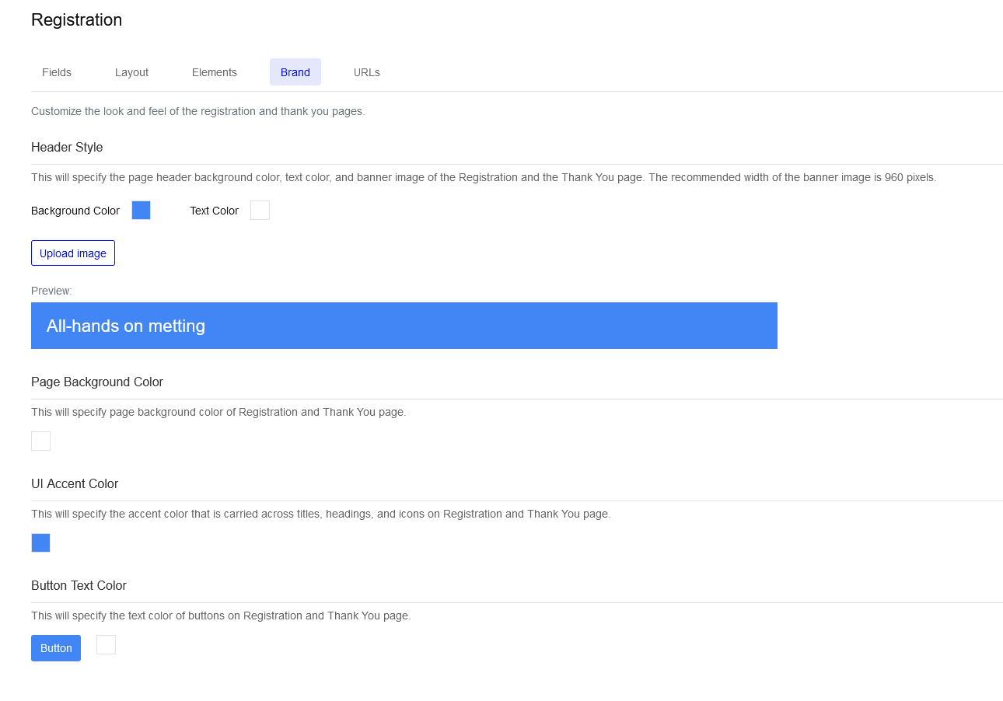Click the Upload image button
The image size is (1003, 701).
pos(73,253)
